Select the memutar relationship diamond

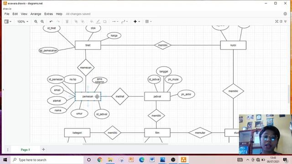click(x=200, y=133)
